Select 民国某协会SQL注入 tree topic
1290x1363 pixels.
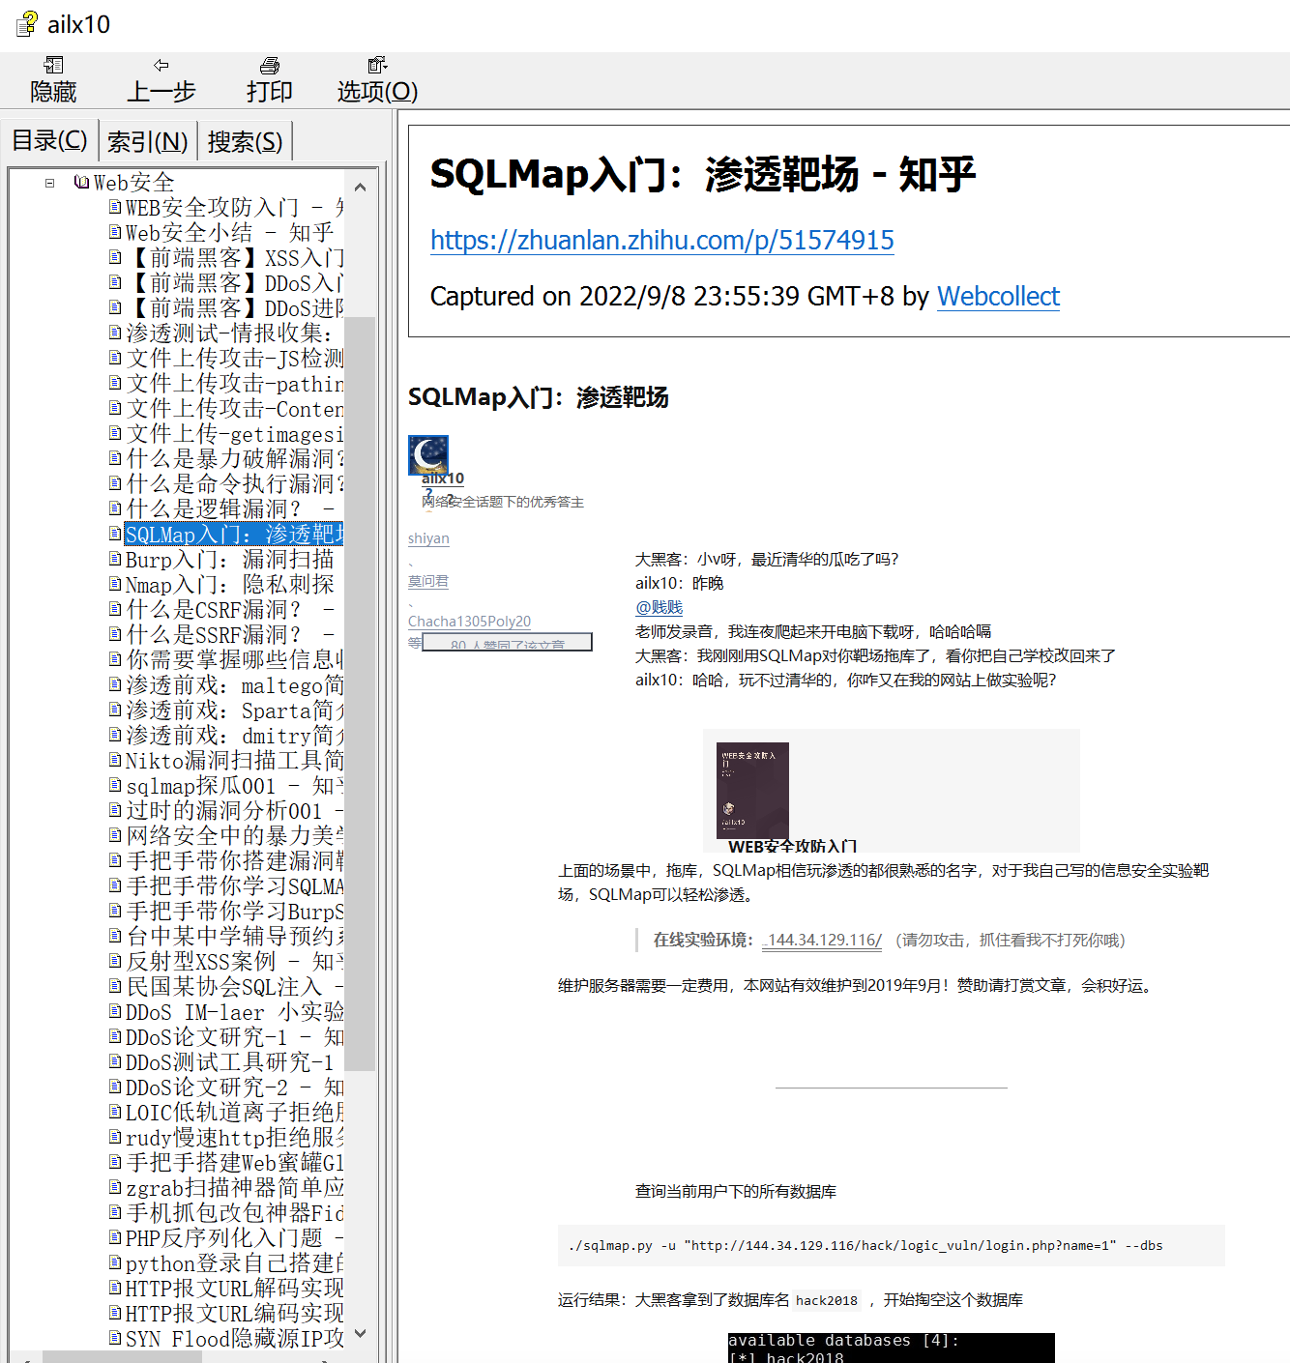pyautogui.click(x=233, y=986)
